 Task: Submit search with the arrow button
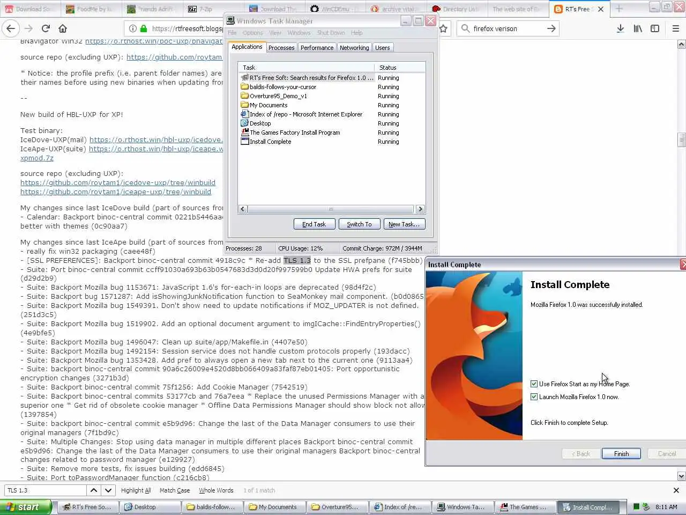pos(551,28)
